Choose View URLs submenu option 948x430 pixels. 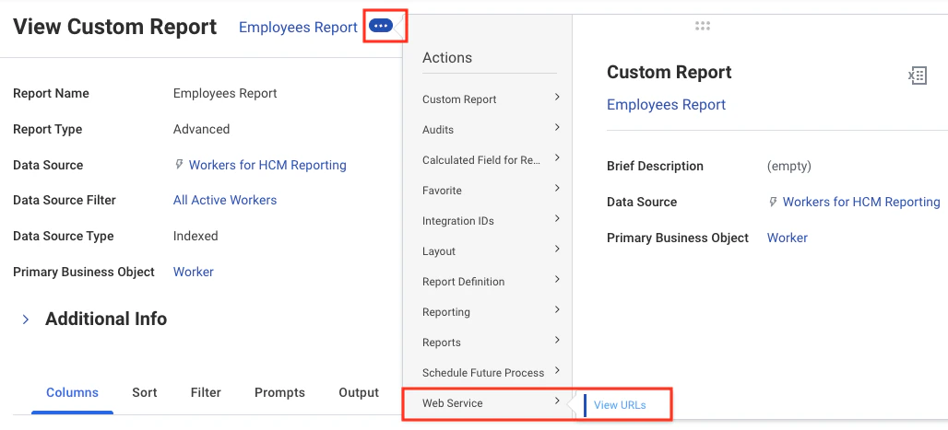click(620, 405)
